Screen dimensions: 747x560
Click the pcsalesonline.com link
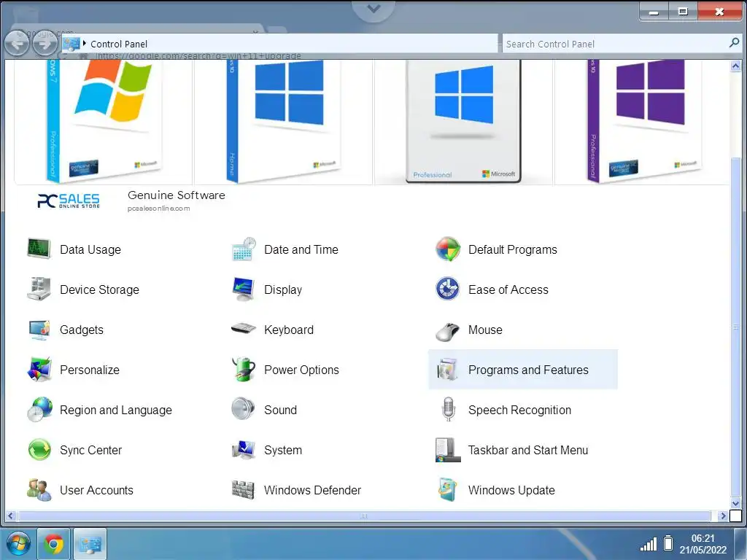158,209
